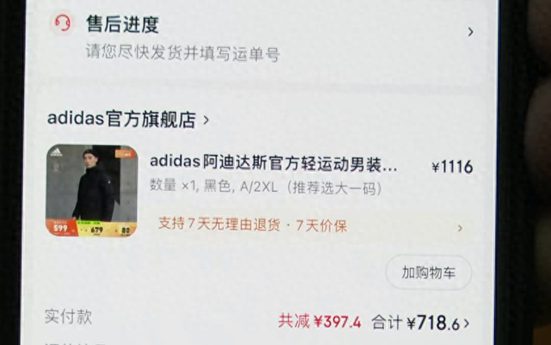
Task: Expand the chevron beside total ¥718.6
Action: click(467, 323)
